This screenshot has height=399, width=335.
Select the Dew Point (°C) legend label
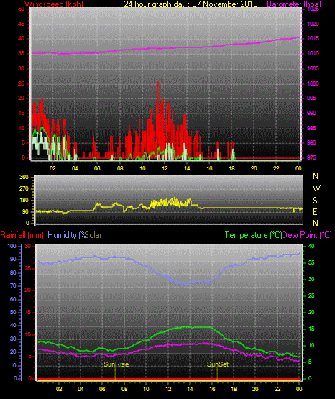tap(307, 235)
